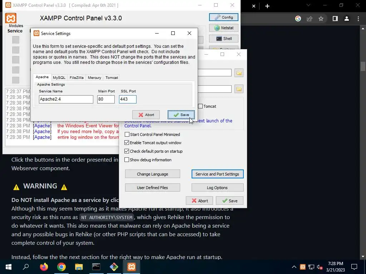366x274 pixels.
Task: Switch to the FileZilla tab
Action: click(76, 77)
